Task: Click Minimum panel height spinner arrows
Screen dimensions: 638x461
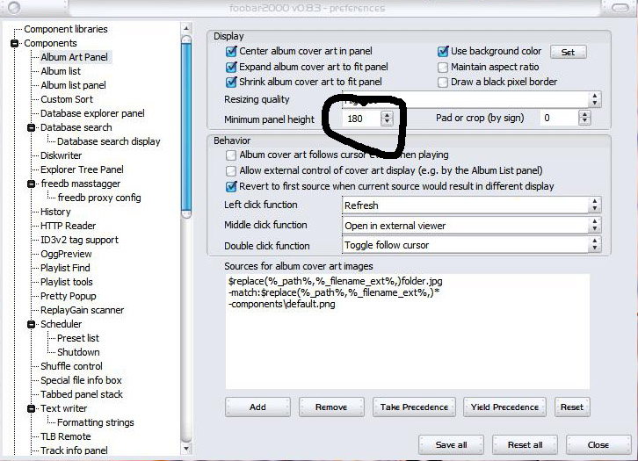Action: point(387,119)
